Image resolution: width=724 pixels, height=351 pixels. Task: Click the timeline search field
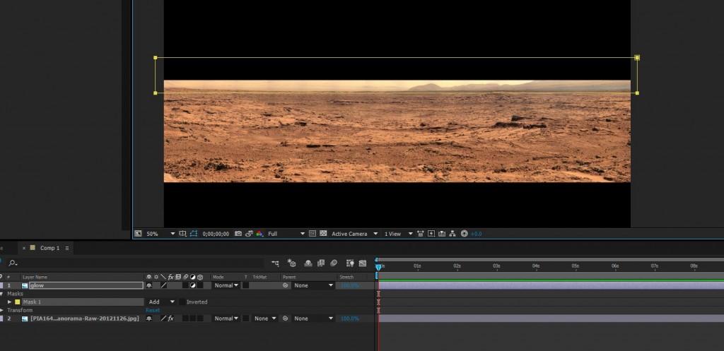tap(71, 263)
